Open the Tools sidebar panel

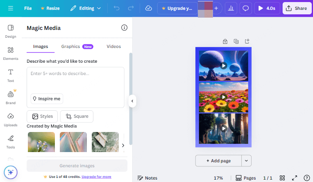(11, 142)
